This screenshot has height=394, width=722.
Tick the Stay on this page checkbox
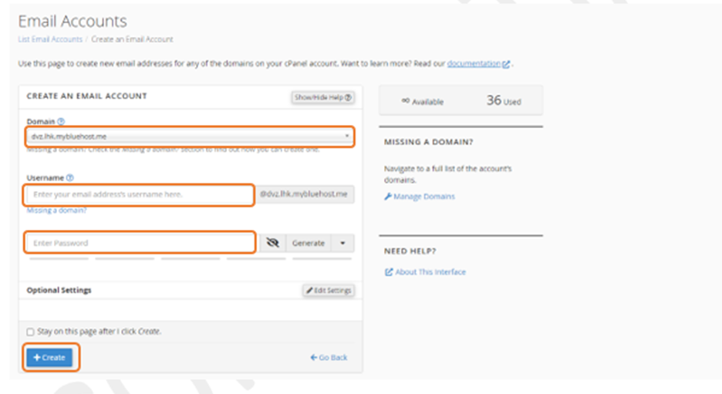coord(31,332)
